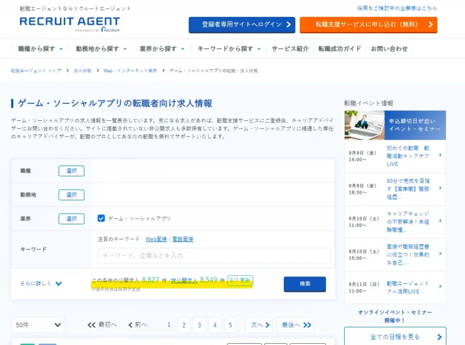Go to next page with 次へ

(259, 325)
